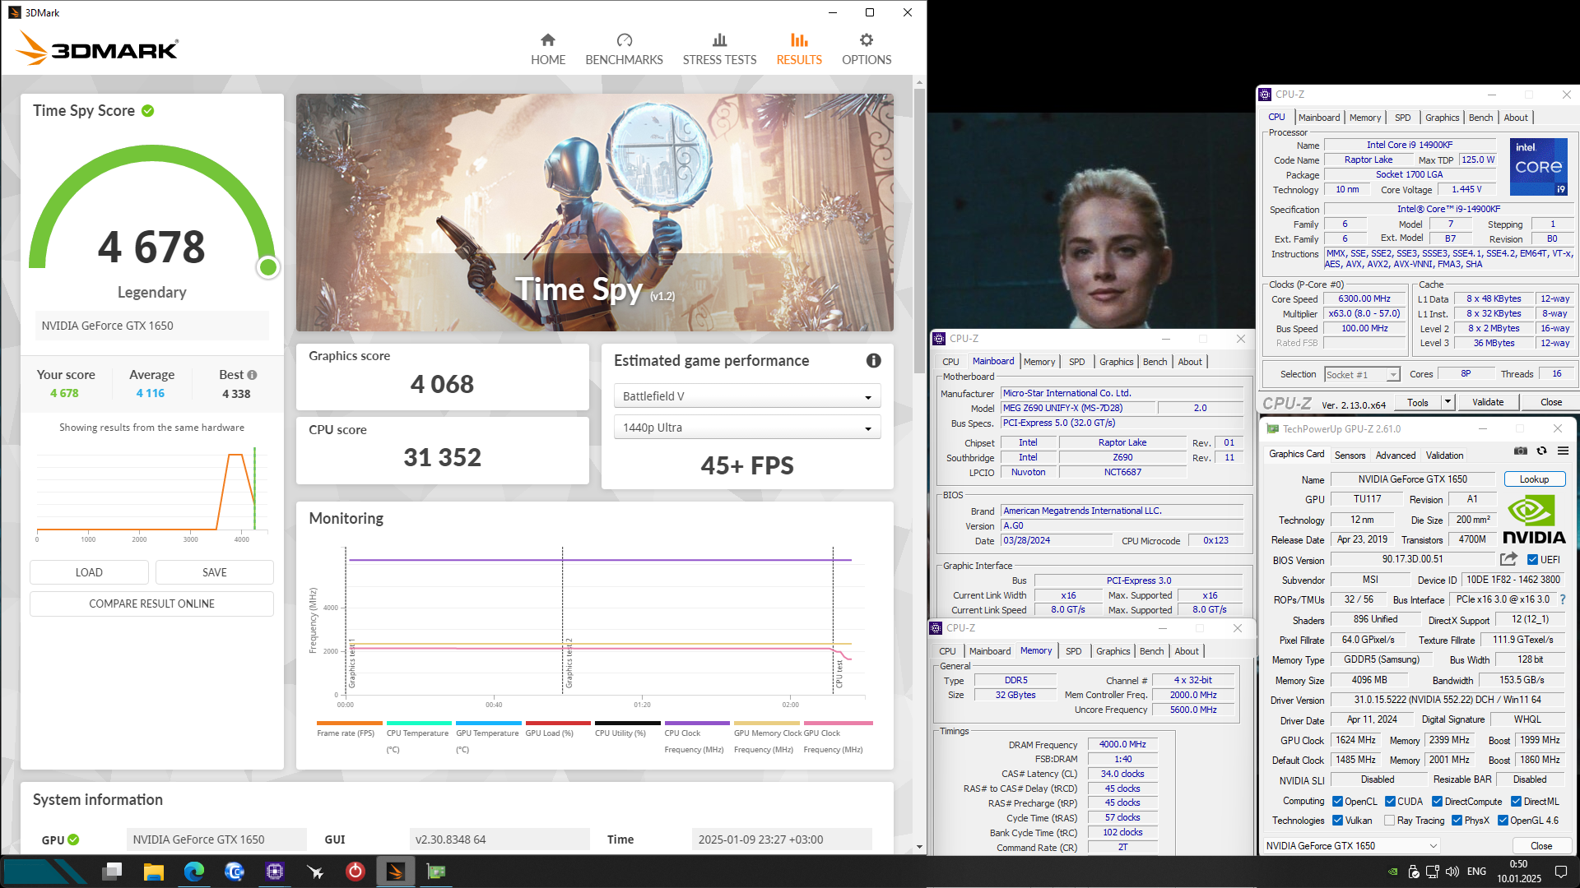
Task: Click the Intel Core i9 logo in CPU-Z
Action: (1538, 167)
